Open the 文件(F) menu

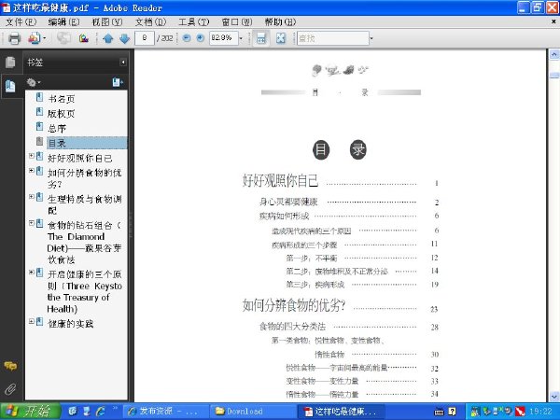tap(21, 22)
